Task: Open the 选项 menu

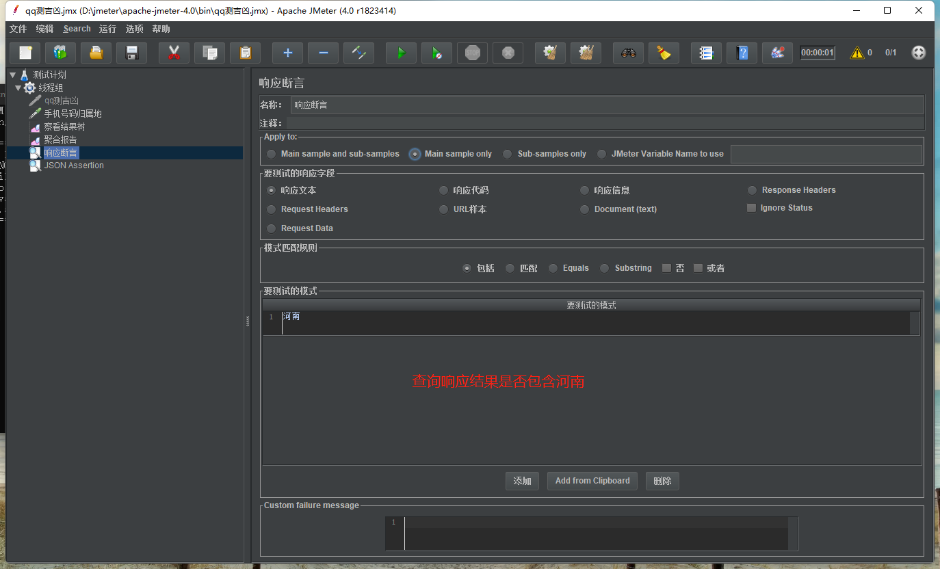Action: click(x=134, y=29)
